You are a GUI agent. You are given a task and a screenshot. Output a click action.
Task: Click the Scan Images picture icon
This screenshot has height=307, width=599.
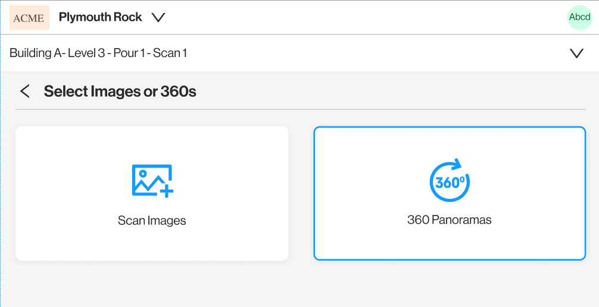coord(152,180)
